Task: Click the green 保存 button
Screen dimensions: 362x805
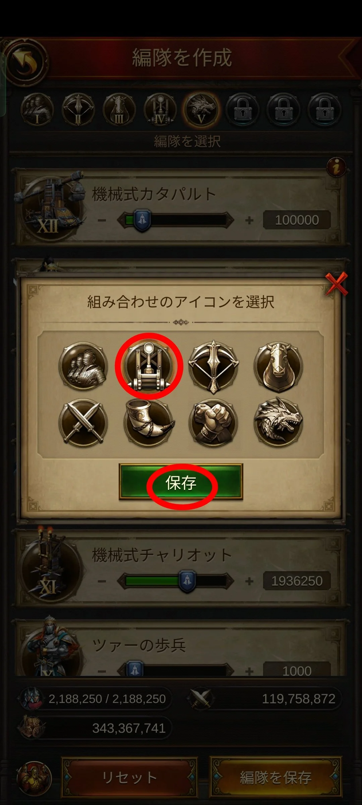Action: pyautogui.click(x=181, y=482)
